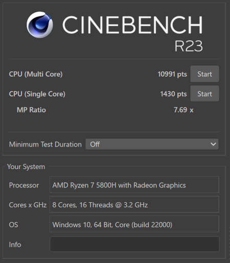The width and height of the screenshot is (230, 263).
Task: Click the 7.69 x ratio value
Action: pos(183,110)
